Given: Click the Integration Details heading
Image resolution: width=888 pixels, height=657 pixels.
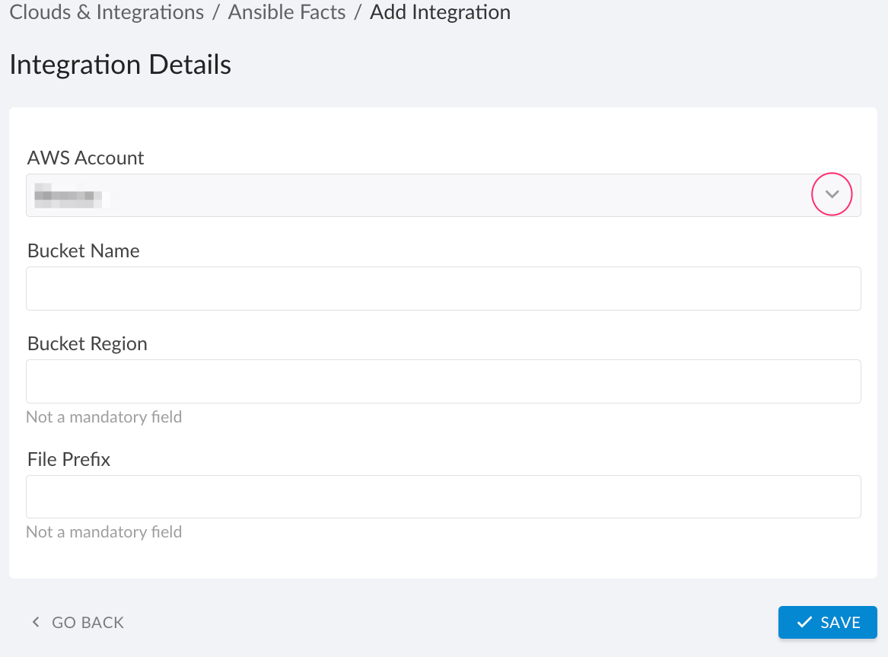Looking at the screenshot, I should 120,65.
